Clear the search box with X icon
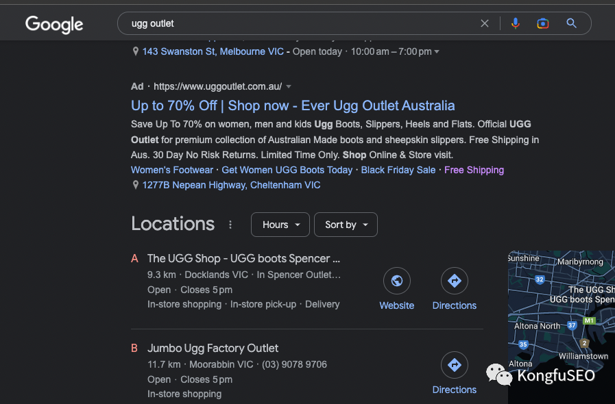Viewport: 615px width, 404px height. [x=485, y=23]
